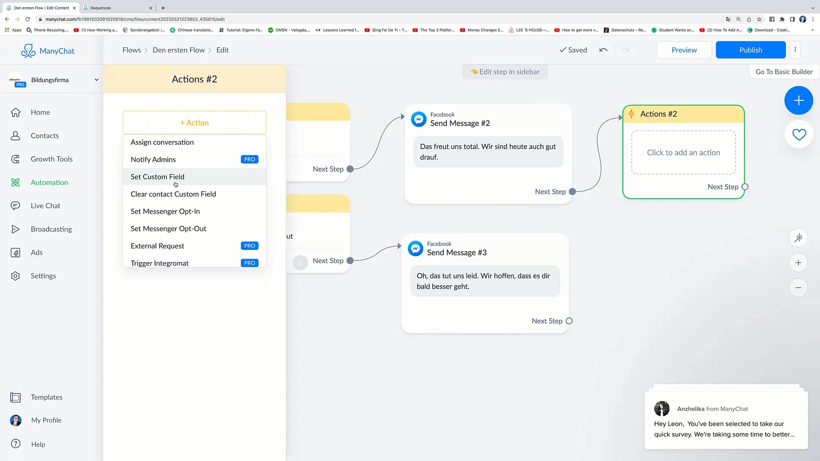
Task: Toggle the undo action arrow
Action: pyautogui.click(x=603, y=50)
